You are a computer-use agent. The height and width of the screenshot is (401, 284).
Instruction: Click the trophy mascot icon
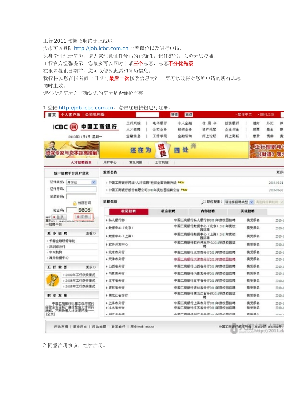pyautogui.click(x=53, y=280)
